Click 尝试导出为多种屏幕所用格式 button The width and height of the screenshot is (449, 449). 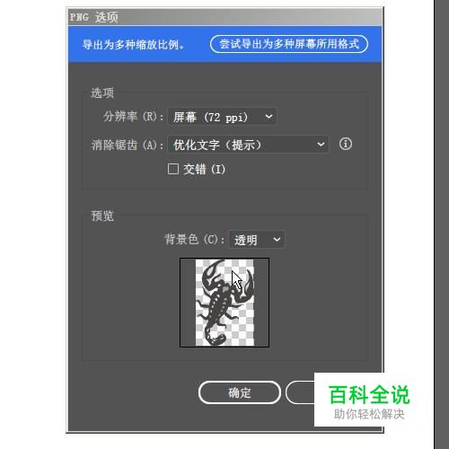(289, 44)
